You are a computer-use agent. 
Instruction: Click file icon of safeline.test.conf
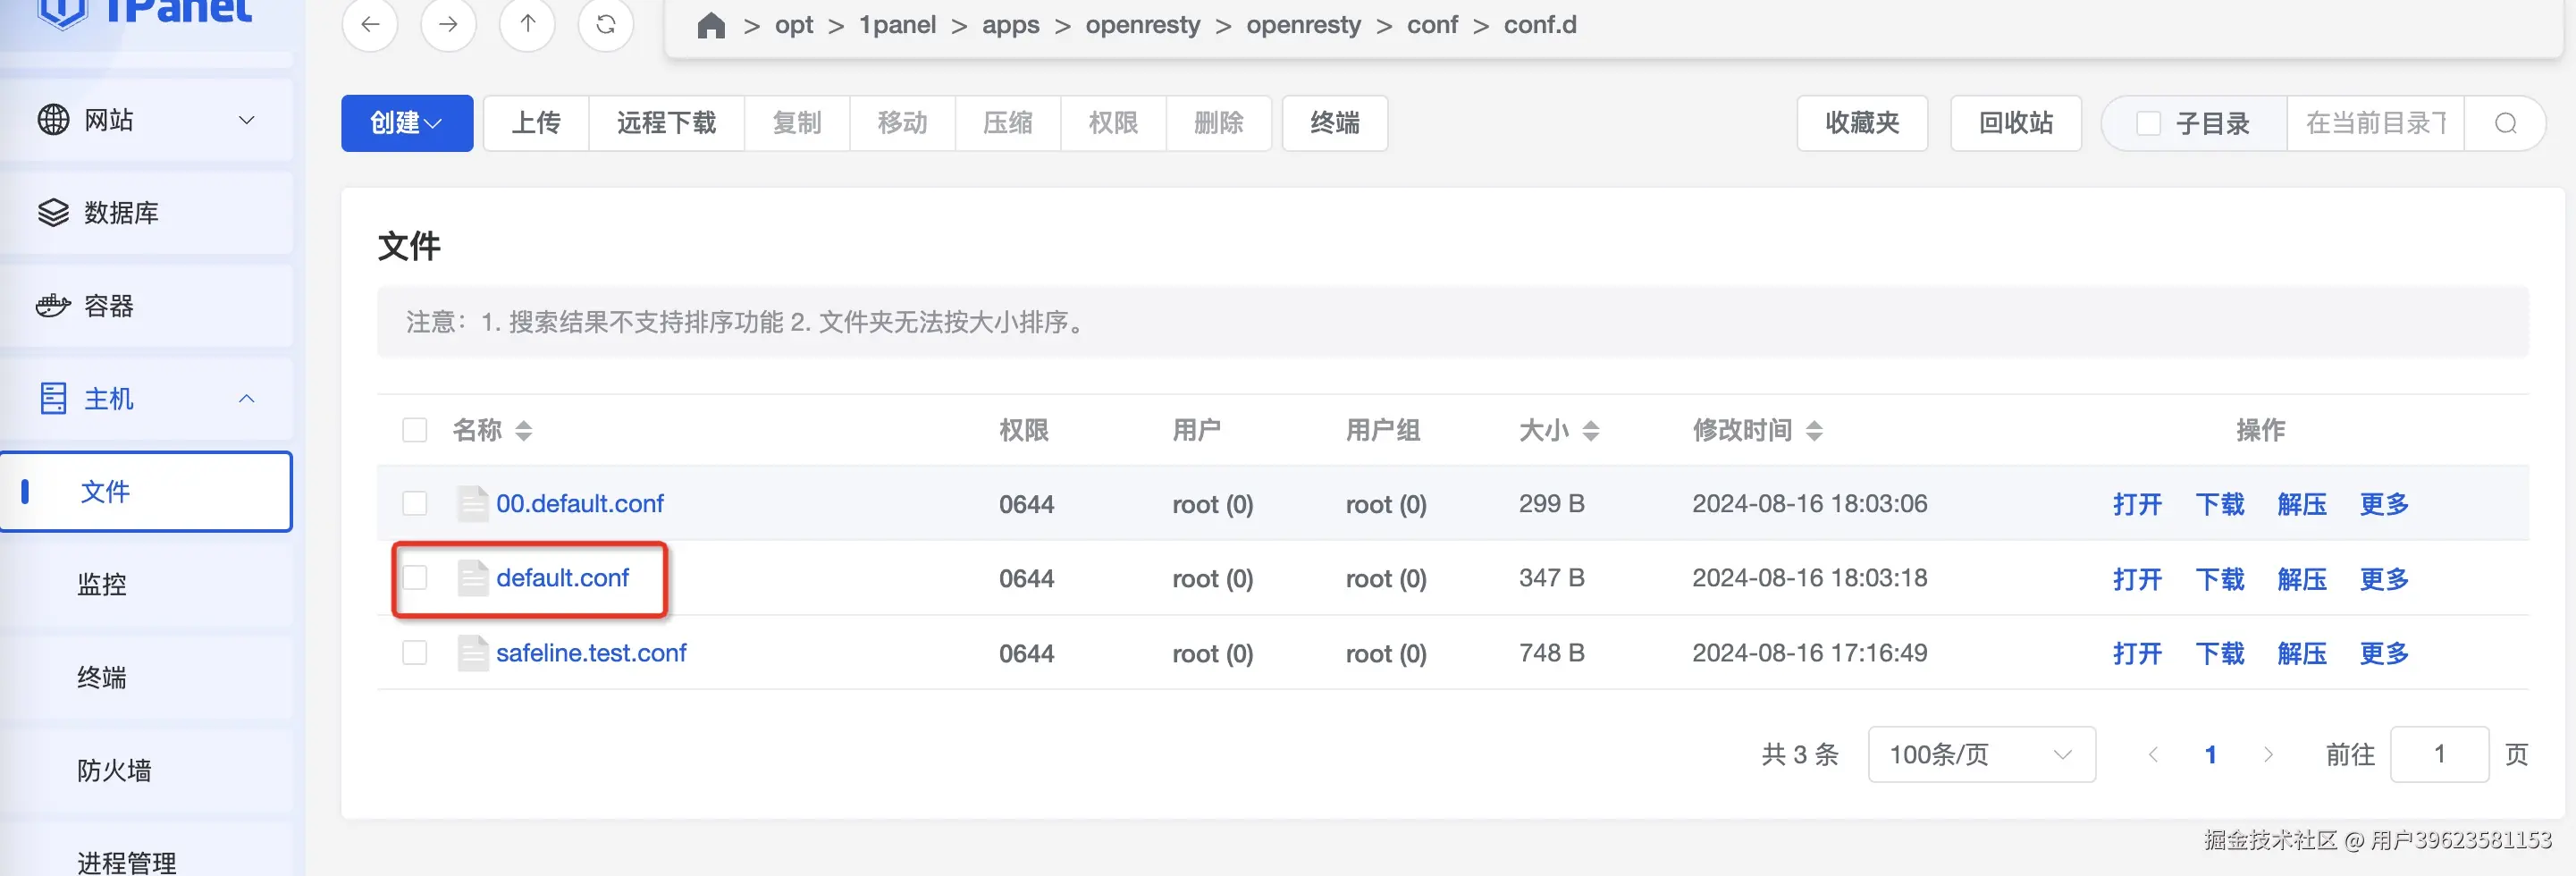tap(472, 653)
